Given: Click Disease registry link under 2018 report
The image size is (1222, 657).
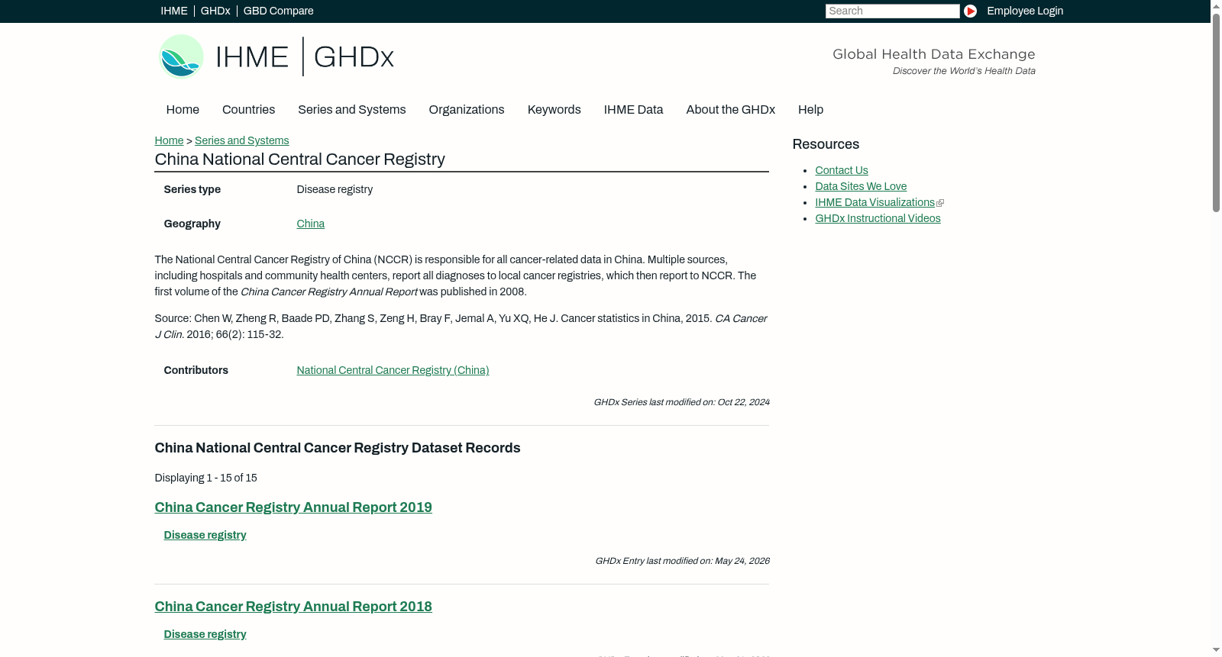Looking at the screenshot, I should (205, 634).
